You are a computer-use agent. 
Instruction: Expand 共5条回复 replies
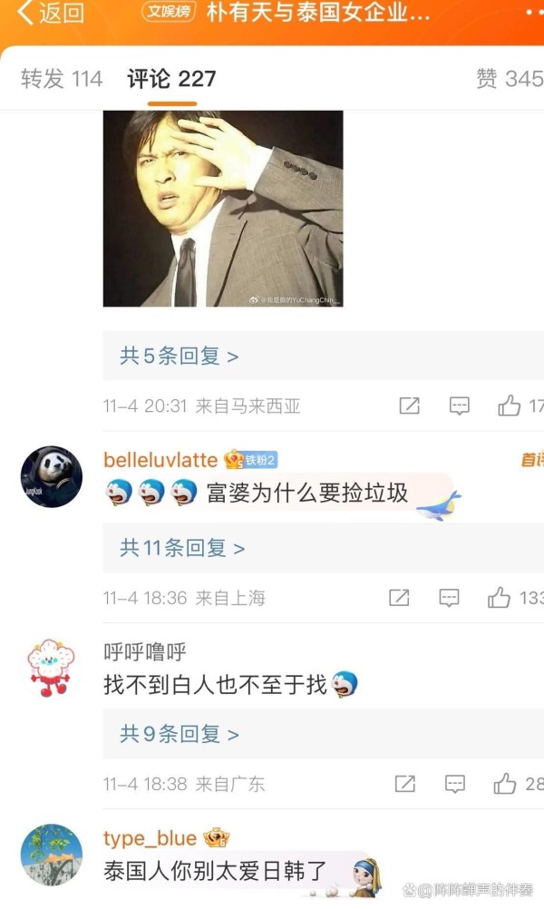[x=179, y=356]
